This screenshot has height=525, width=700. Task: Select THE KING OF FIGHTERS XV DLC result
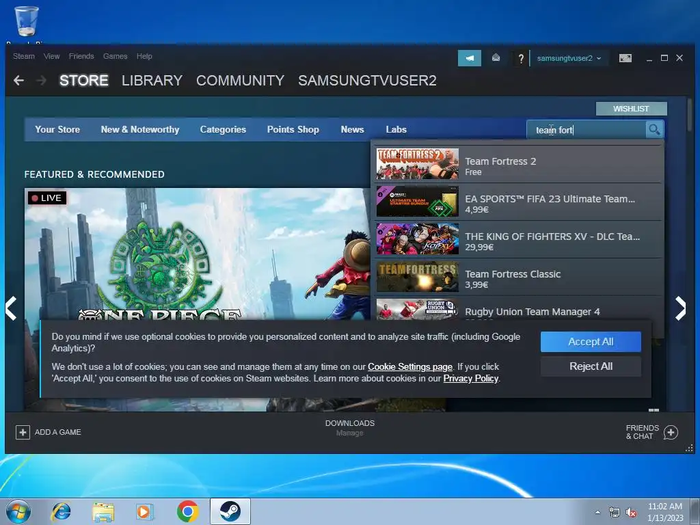click(x=518, y=239)
